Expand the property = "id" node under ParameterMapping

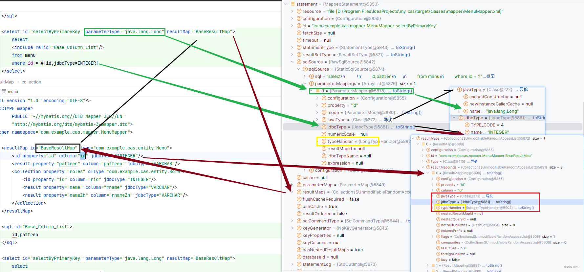point(317,105)
